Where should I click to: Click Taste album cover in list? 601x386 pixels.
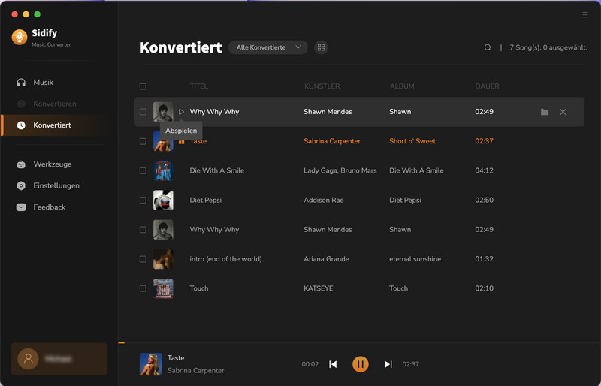coord(163,141)
